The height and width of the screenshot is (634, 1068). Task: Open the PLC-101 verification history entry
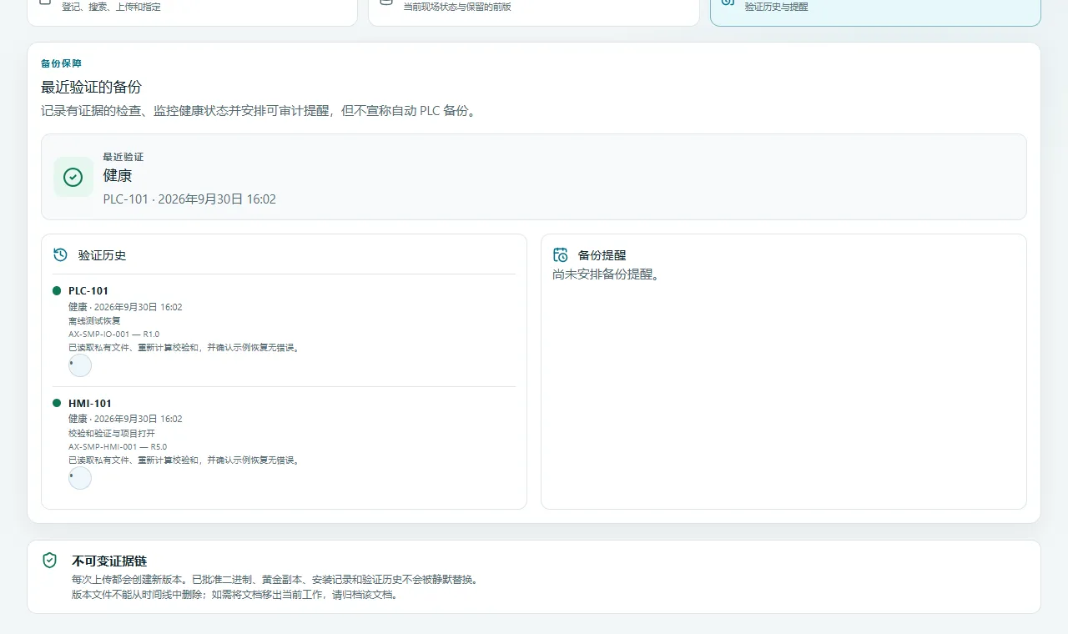[x=284, y=330]
